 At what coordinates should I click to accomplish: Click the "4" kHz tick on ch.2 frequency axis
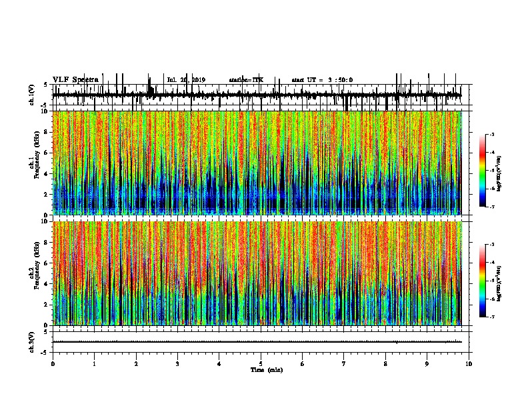coord(47,284)
